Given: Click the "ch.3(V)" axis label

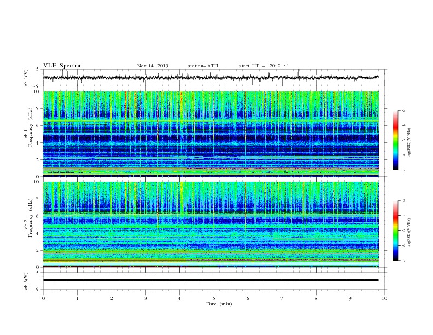Looking at the screenshot, I should pos(26,281).
